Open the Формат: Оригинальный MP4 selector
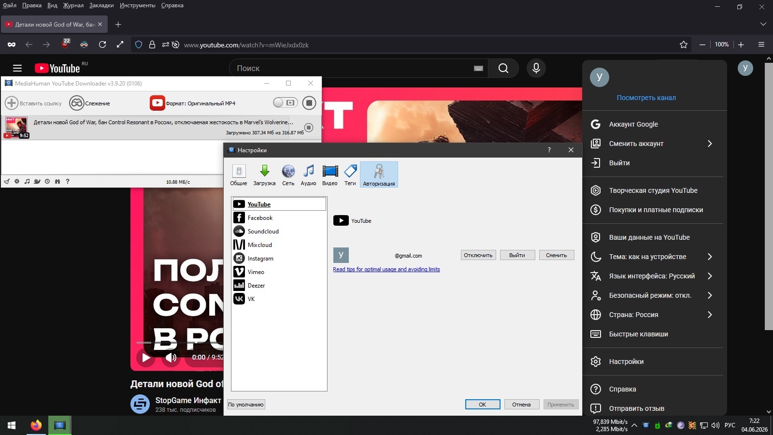This screenshot has width=773, height=435. (x=193, y=103)
